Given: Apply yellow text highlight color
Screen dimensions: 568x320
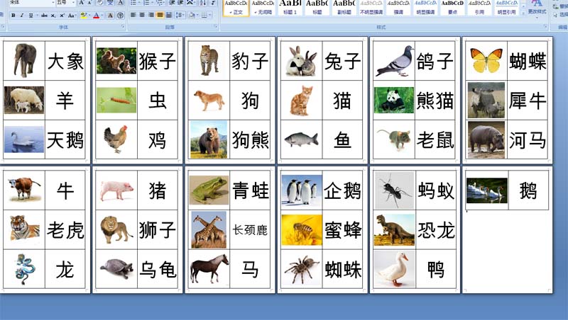Looking at the screenshot, I should click(83, 15).
